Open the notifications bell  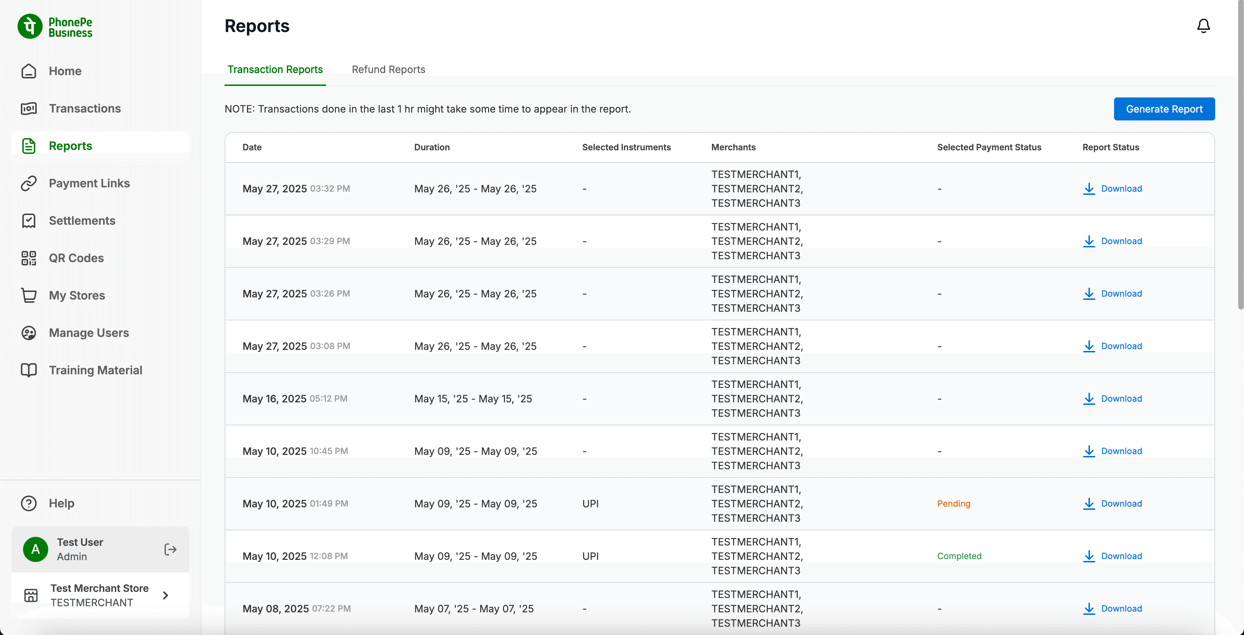tap(1203, 26)
